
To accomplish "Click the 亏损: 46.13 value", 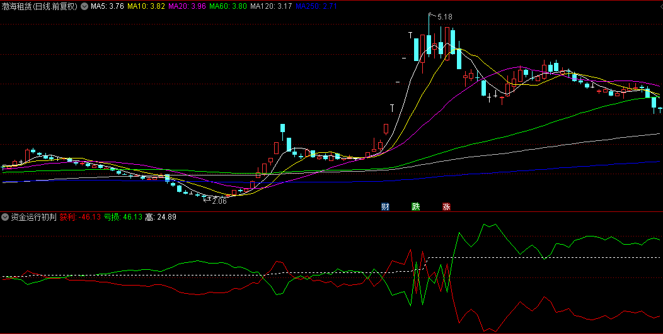I will click(123, 217).
